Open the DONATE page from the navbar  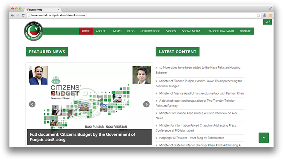(245, 31)
